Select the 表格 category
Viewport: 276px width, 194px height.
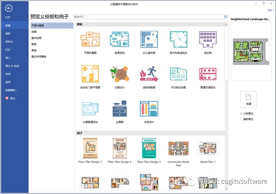[52, 50]
